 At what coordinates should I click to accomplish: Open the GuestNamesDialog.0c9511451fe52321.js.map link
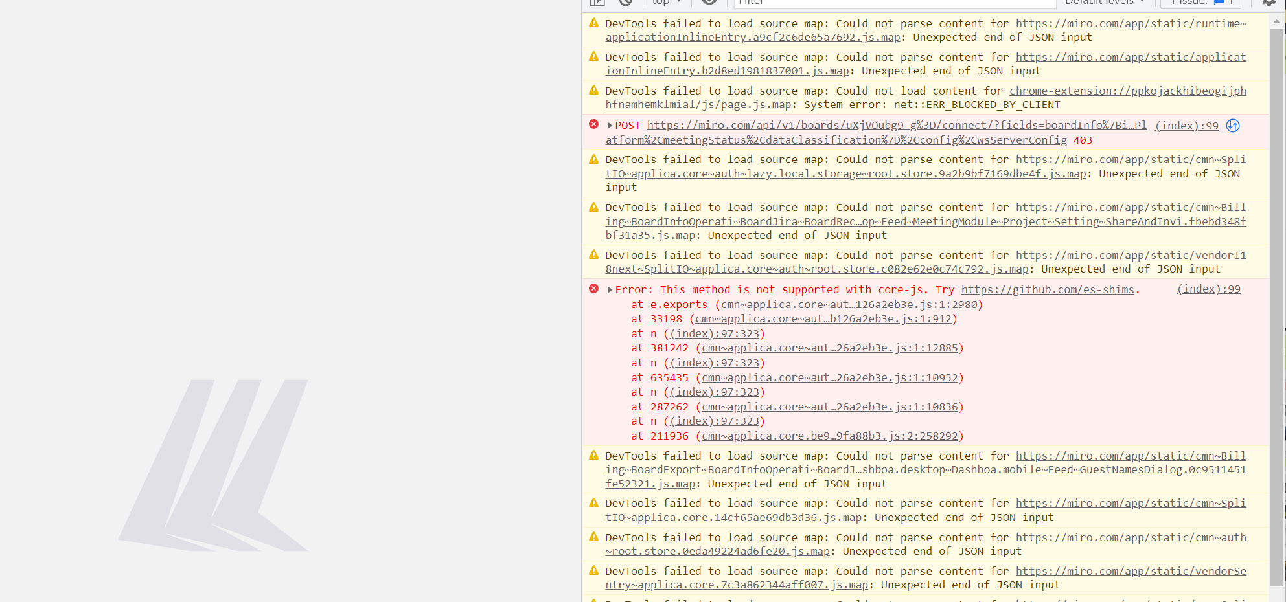(926, 470)
